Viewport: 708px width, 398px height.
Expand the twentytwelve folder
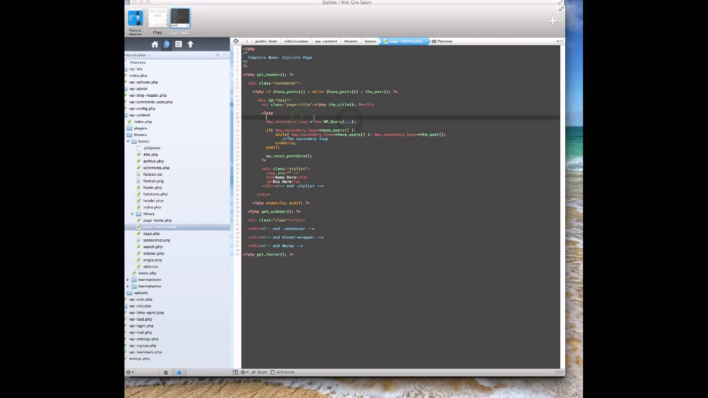128,286
